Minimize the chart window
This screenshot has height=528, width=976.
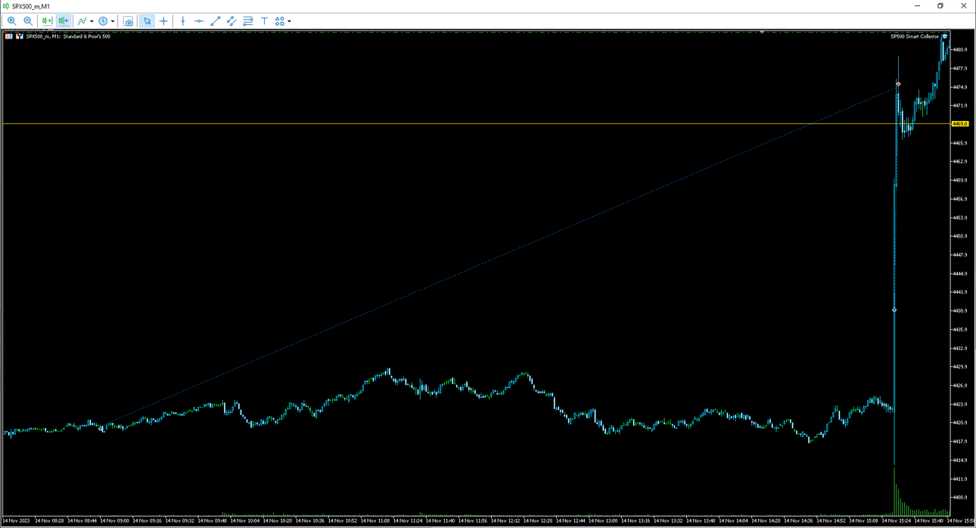(x=917, y=6)
